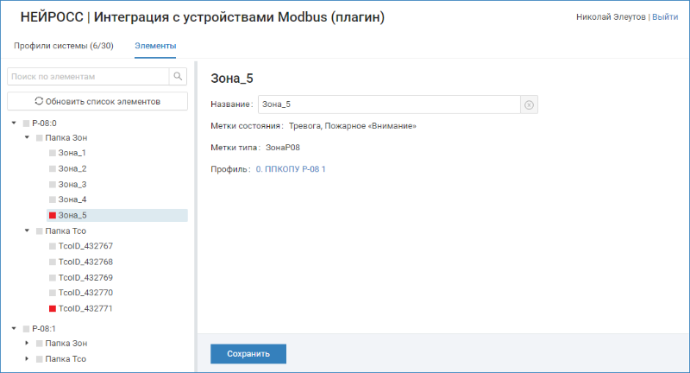Select Зона_2 in the tree

click(x=72, y=168)
